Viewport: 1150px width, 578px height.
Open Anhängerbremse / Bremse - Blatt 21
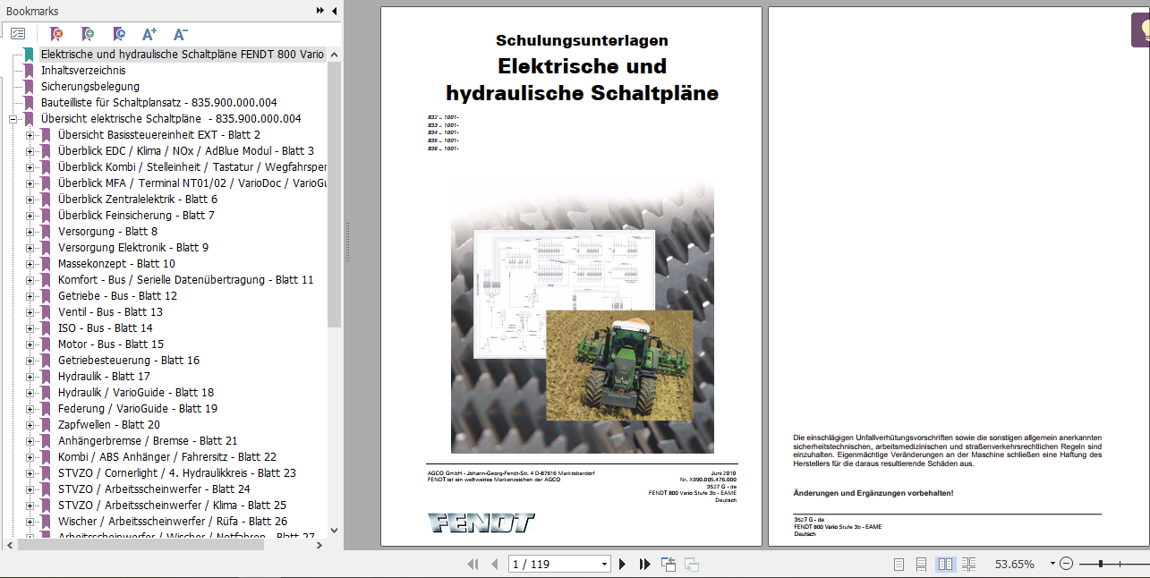(148, 441)
